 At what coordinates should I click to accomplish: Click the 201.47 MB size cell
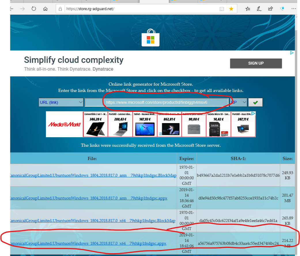[x=288, y=198]
